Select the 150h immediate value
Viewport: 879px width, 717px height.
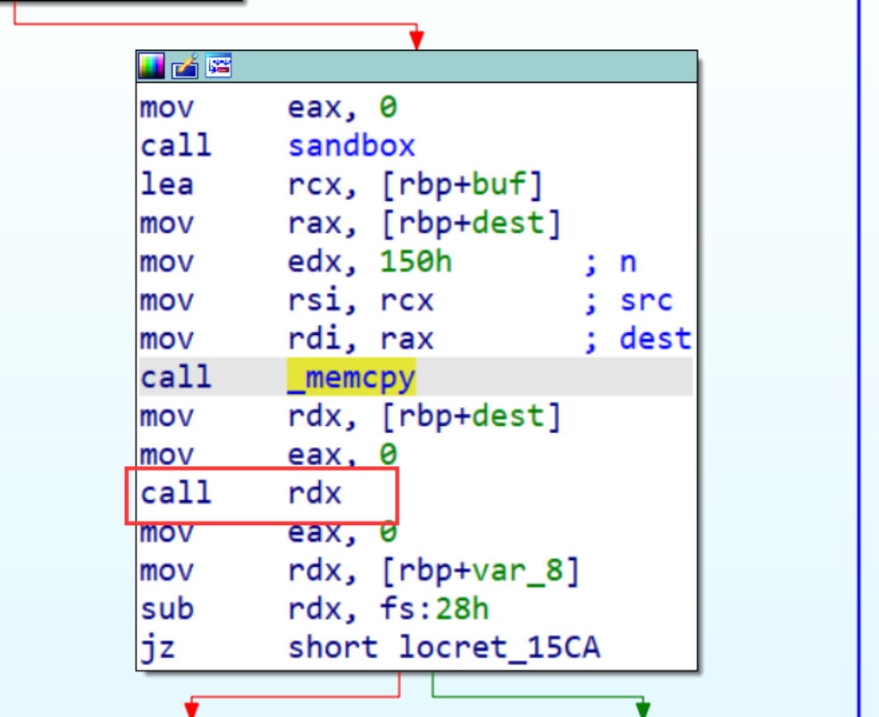[x=416, y=263]
